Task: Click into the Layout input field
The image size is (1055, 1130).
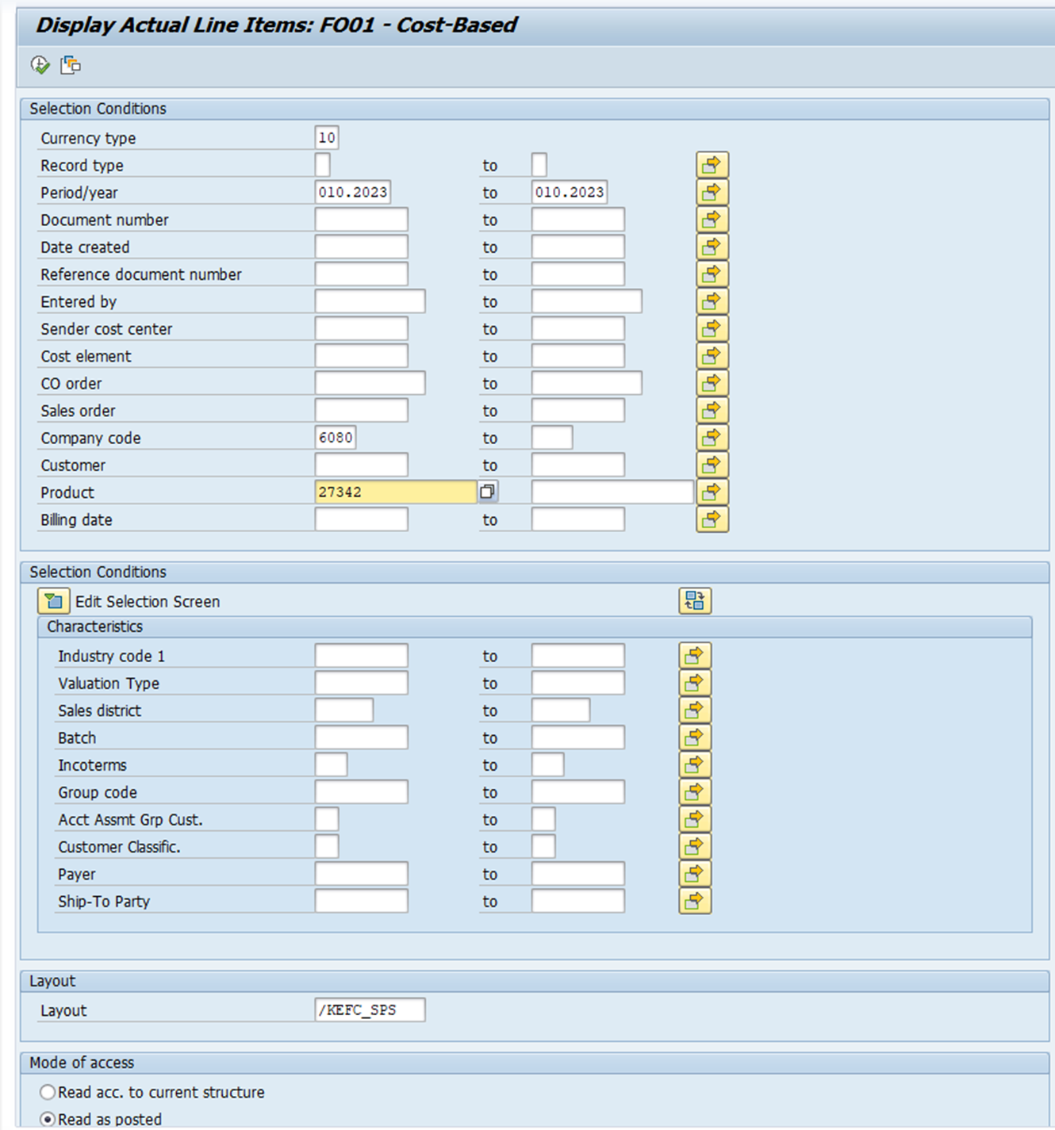Action: click(x=370, y=1010)
